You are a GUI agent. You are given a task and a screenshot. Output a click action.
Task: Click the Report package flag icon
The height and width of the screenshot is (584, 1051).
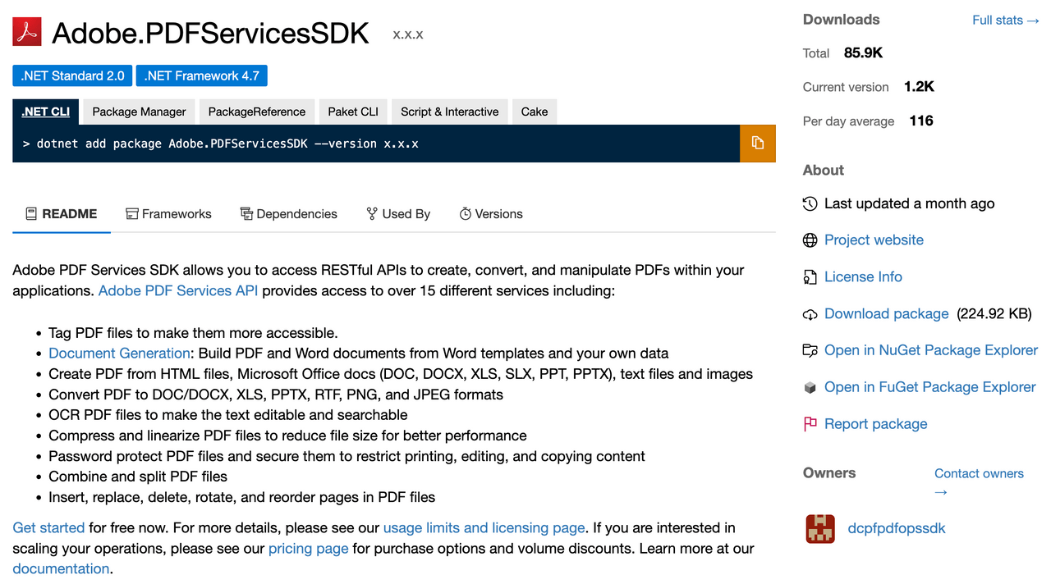point(810,424)
